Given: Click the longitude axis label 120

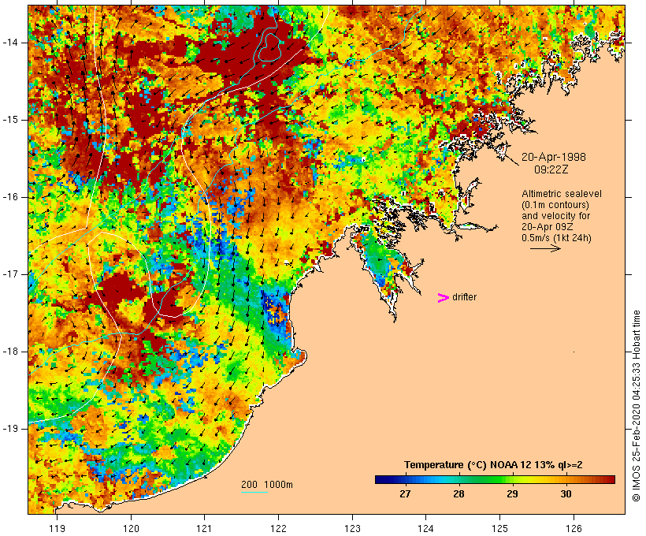Looking at the screenshot, I should 131,528.
